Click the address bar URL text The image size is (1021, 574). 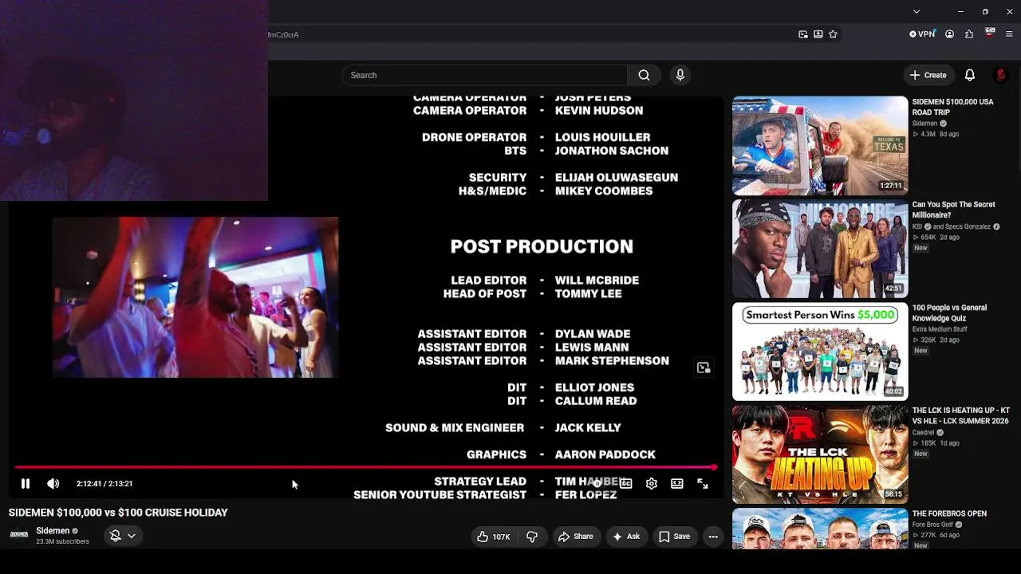click(x=283, y=35)
